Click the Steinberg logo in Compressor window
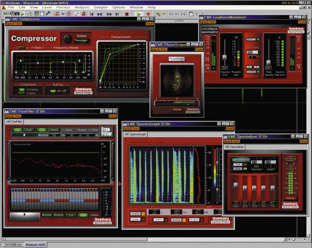 coord(83,91)
